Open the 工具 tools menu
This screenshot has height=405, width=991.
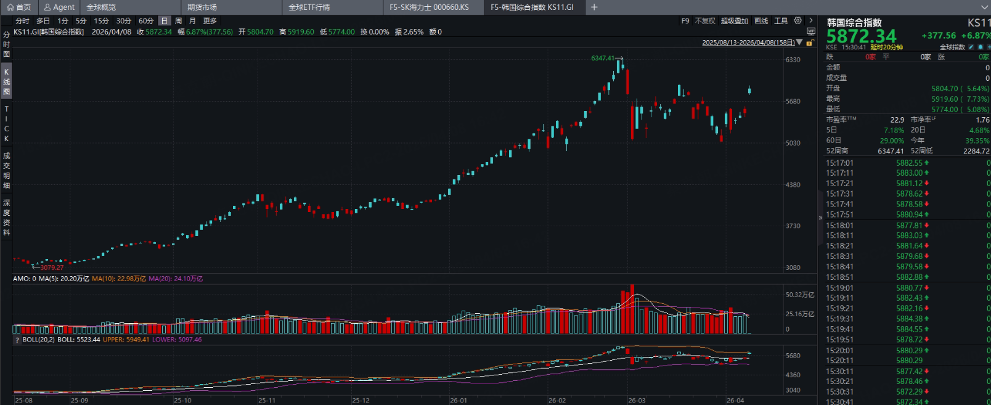[781, 21]
